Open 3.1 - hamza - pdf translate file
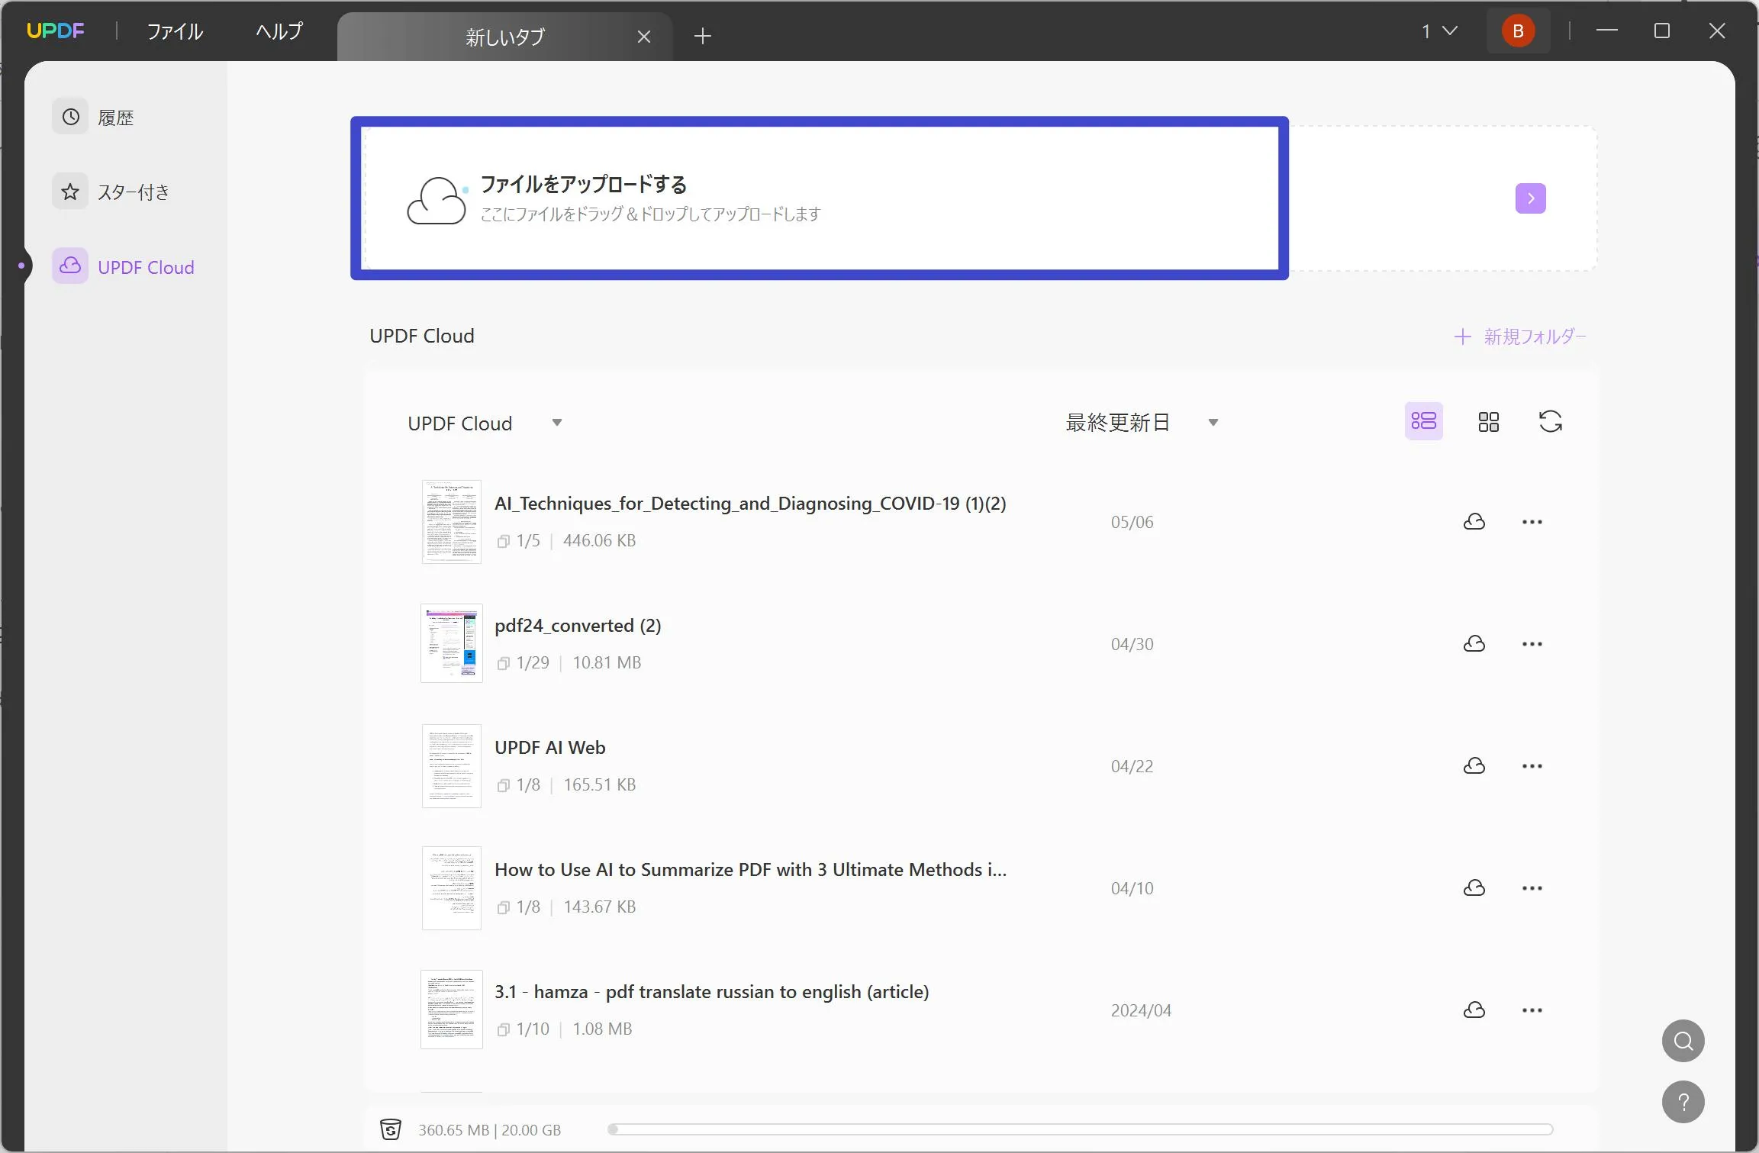1759x1153 pixels. (x=712, y=992)
